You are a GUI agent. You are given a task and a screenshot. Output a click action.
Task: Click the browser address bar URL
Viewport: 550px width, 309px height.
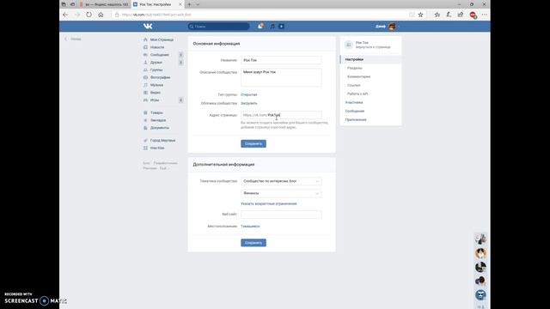[156, 15]
